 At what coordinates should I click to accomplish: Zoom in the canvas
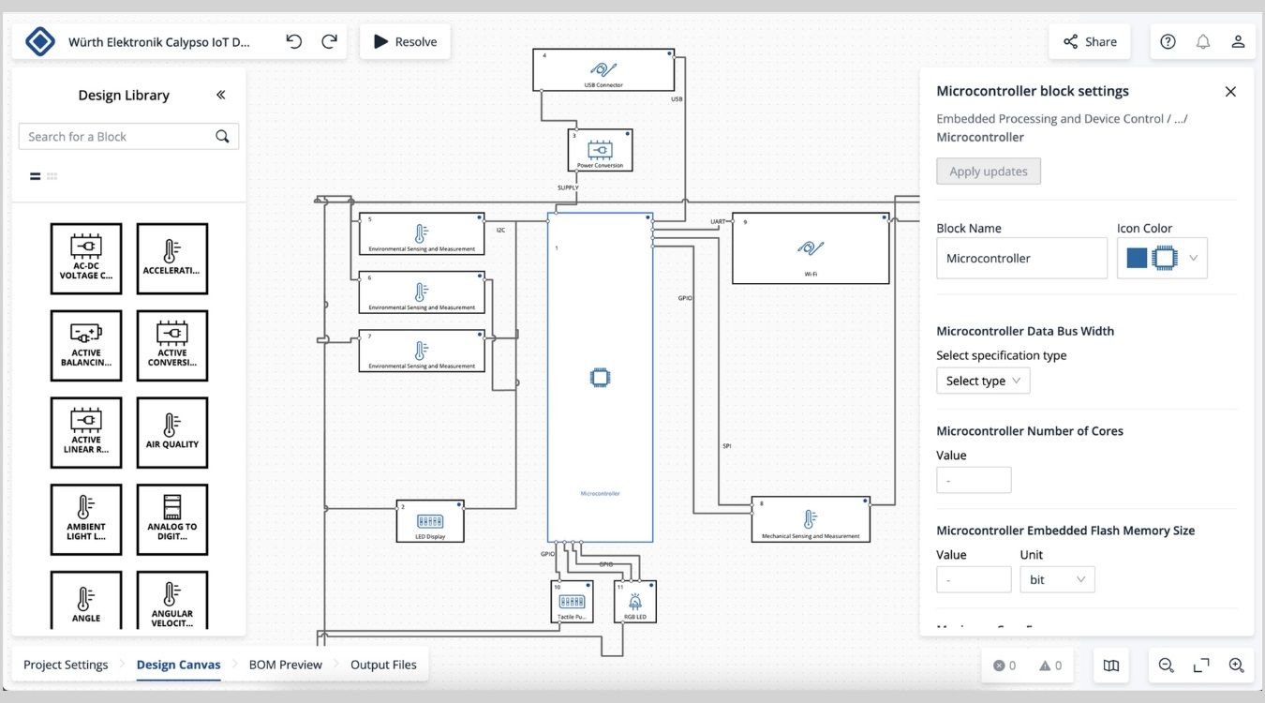click(x=1236, y=666)
